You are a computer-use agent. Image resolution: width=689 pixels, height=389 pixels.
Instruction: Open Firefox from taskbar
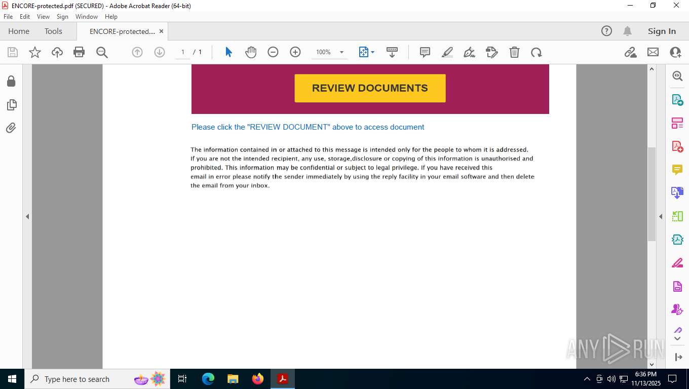point(258,379)
